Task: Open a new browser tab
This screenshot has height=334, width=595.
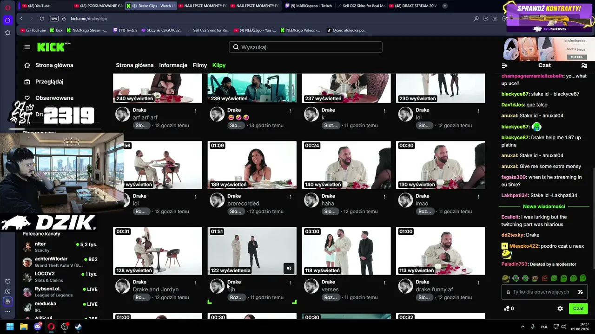Action: (x=445, y=6)
